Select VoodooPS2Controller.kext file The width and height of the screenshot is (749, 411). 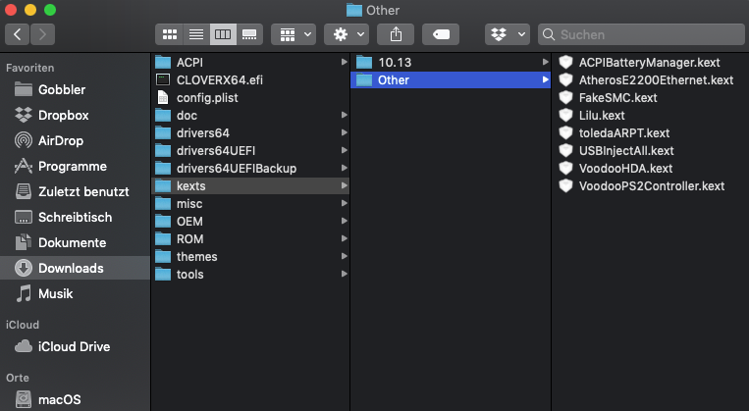tap(652, 186)
